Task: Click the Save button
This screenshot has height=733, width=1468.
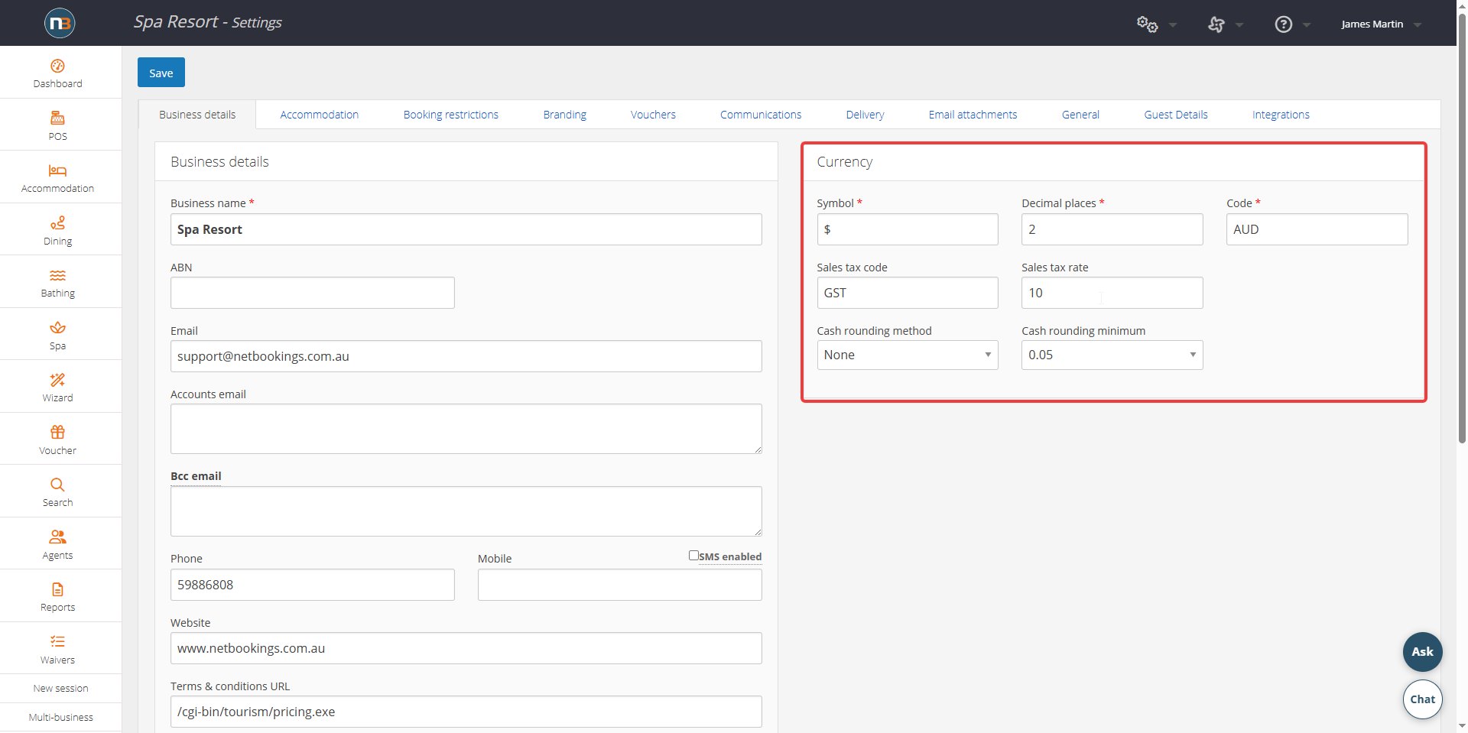Action: pos(161,73)
